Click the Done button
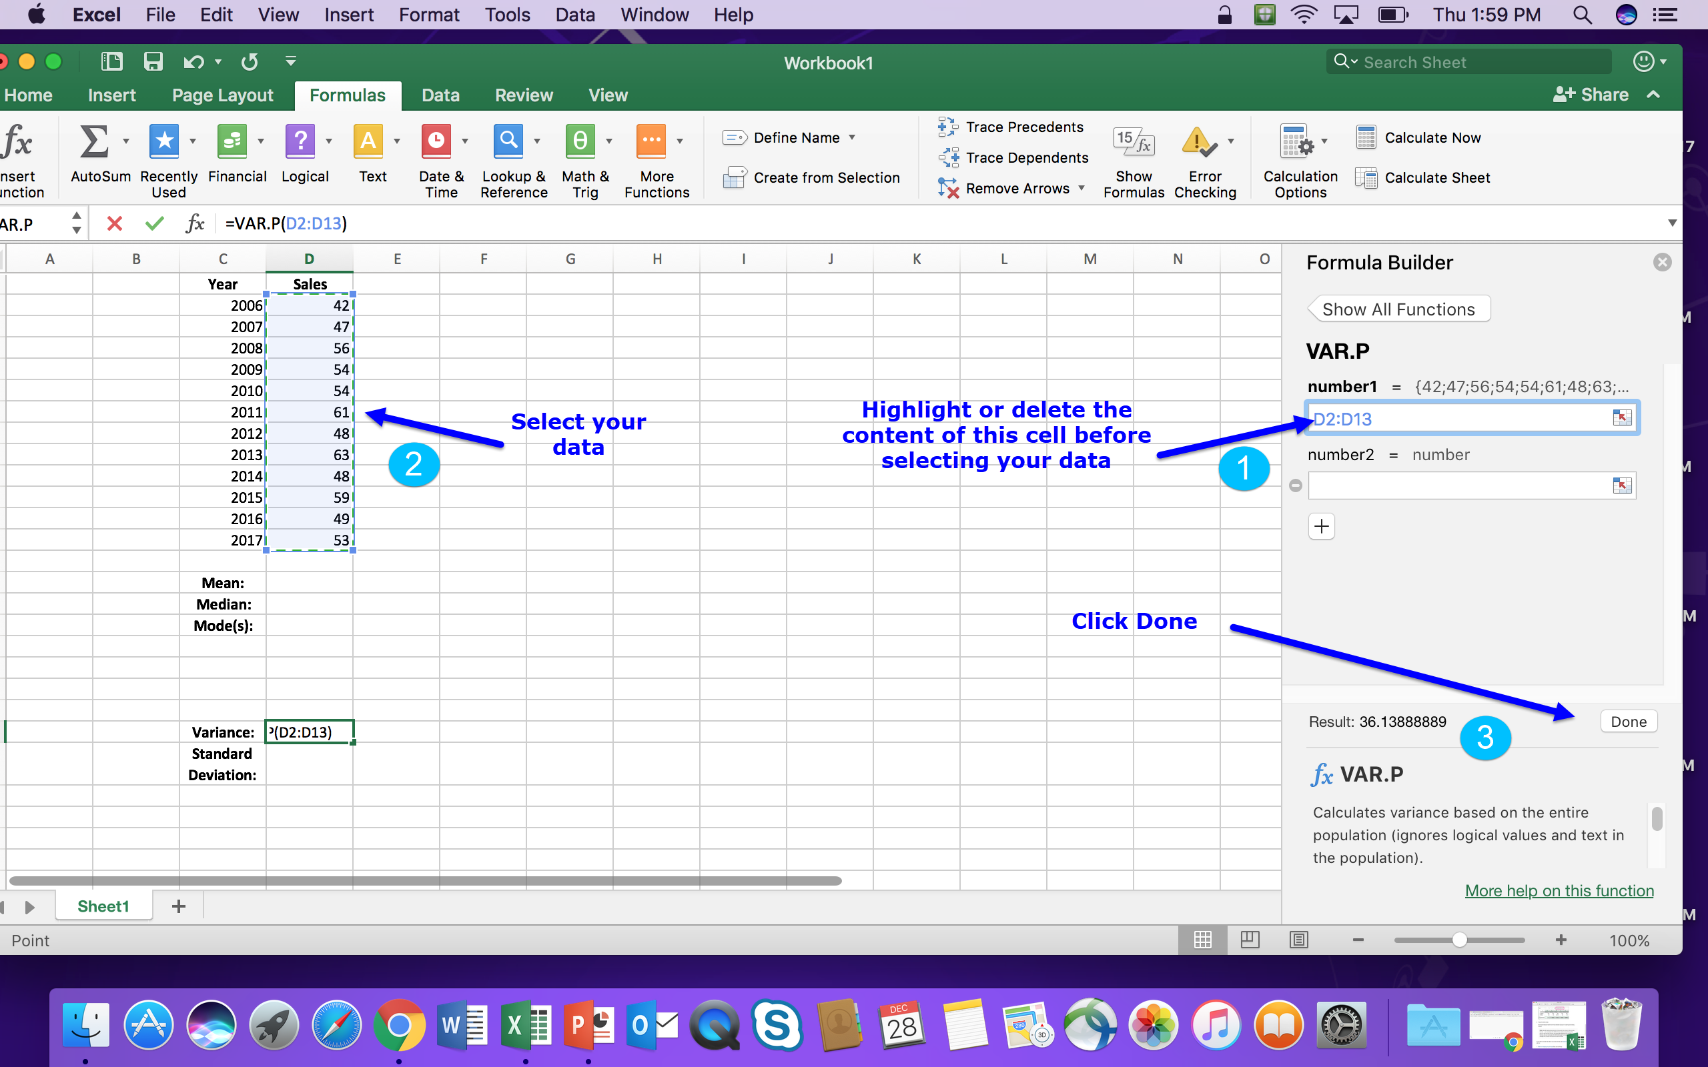The image size is (1708, 1067). [1628, 721]
